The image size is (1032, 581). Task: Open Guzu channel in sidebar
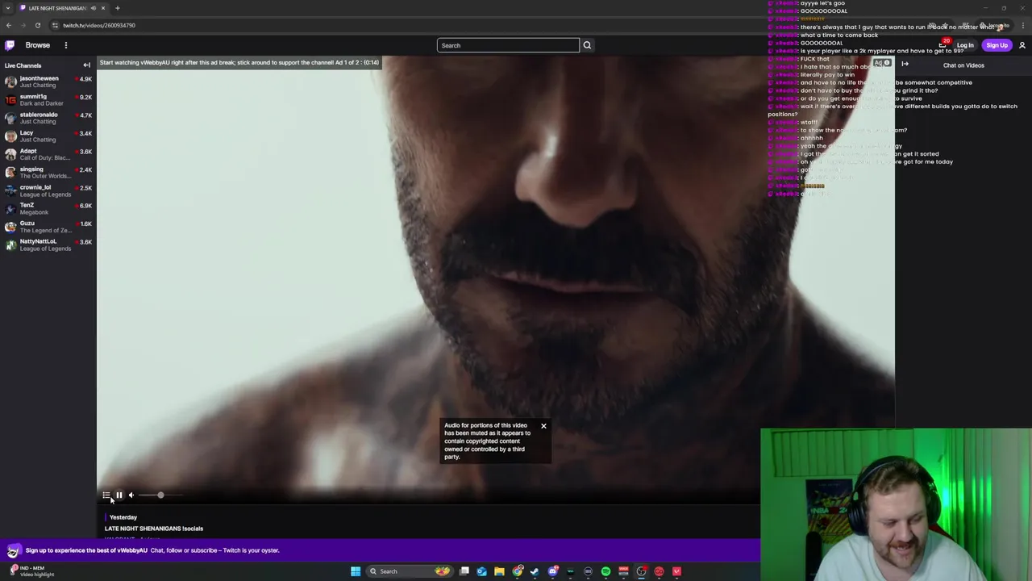point(48,227)
